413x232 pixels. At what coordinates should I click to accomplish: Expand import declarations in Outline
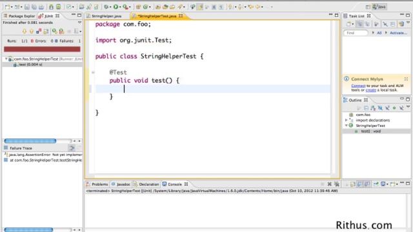tap(347, 120)
